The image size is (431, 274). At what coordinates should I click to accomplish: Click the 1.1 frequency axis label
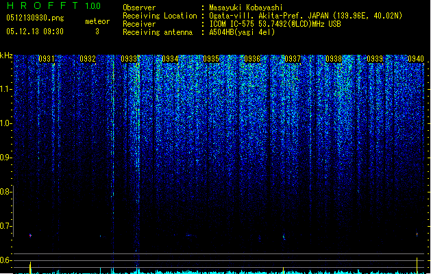[5, 89]
